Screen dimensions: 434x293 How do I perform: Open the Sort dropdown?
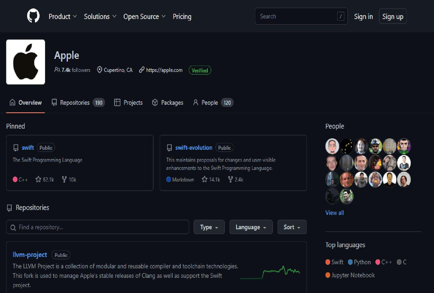292,227
